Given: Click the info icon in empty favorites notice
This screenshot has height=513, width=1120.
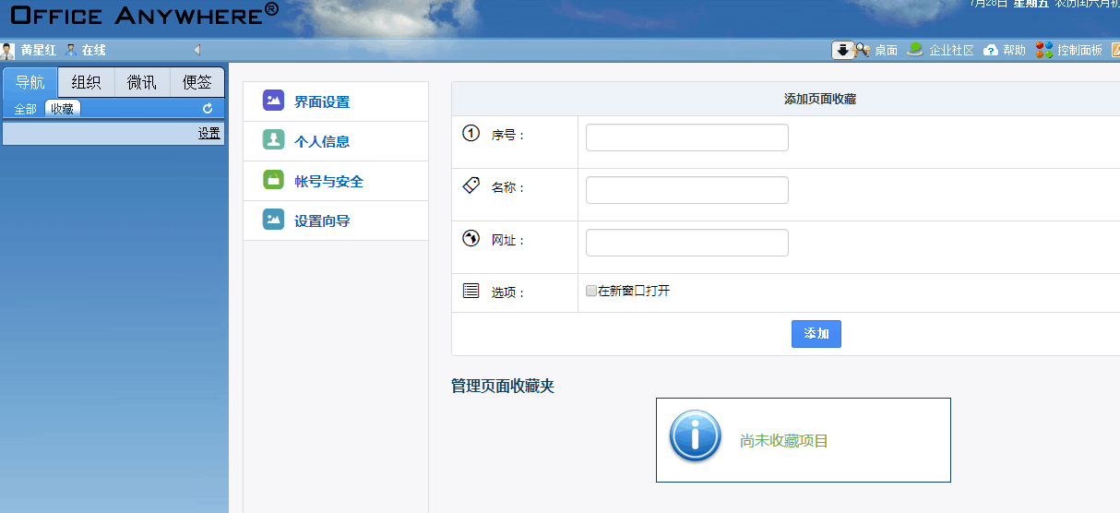Looking at the screenshot, I should click(x=696, y=435).
